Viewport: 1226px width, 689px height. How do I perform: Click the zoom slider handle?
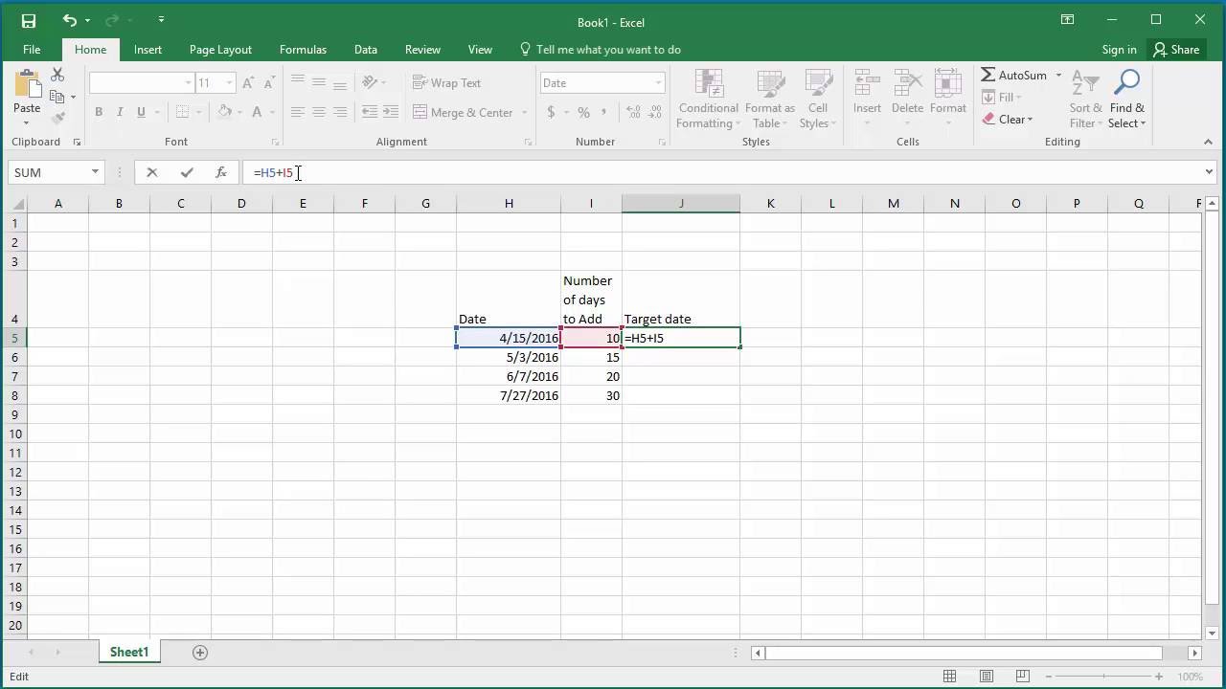pyautogui.click(x=1104, y=677)
